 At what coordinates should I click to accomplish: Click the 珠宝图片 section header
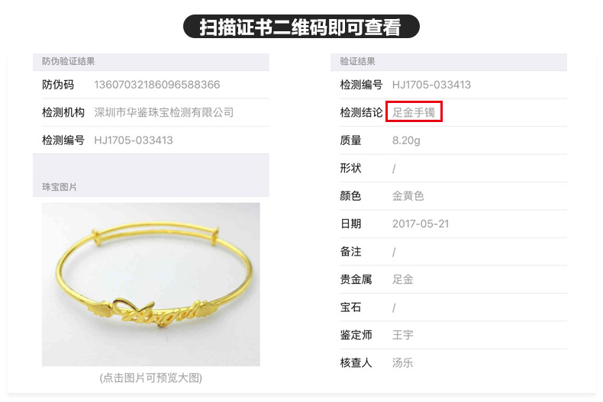tap(60, 187)
